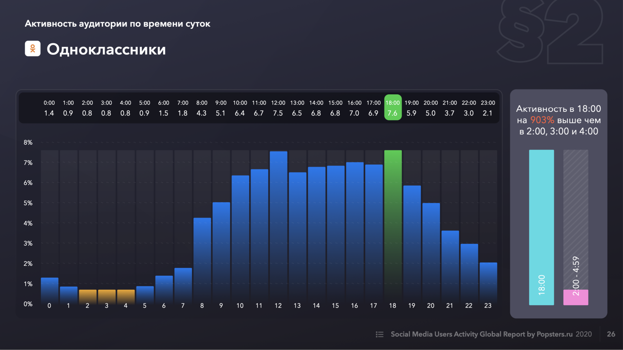
Task: Select the 17:00 header value 6.9
Action: [x=373, y=113]
